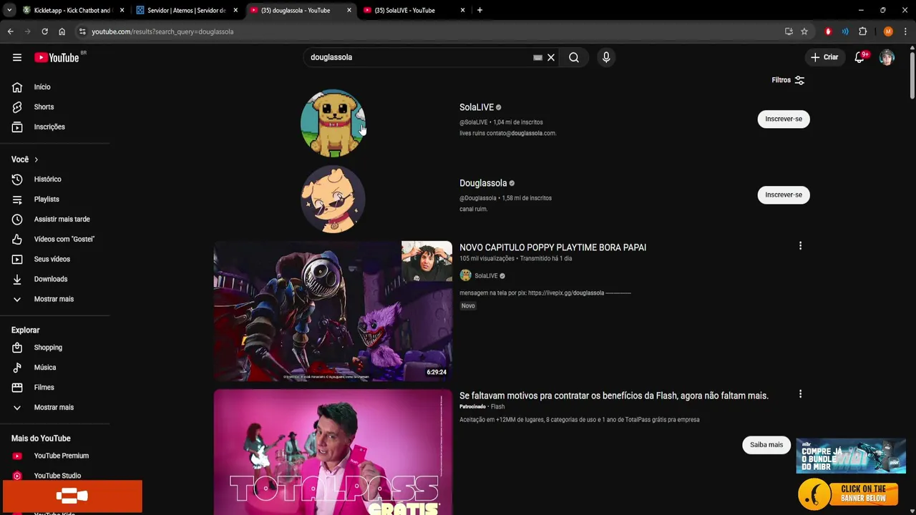Click the browser address bar

click(429, 31)
